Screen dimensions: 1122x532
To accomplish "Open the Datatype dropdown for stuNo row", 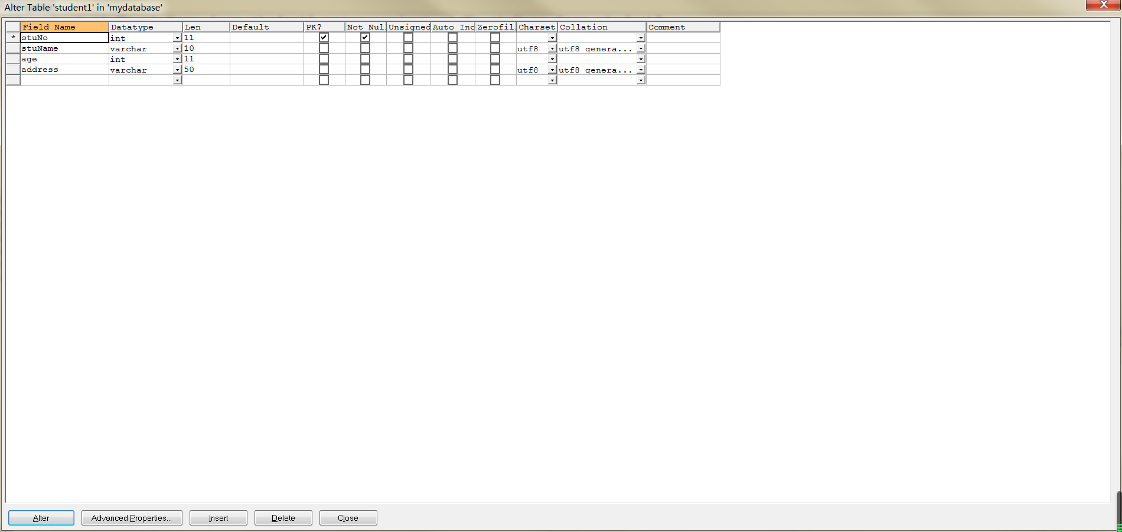I will pyautogui.click(x=177, y=37).
